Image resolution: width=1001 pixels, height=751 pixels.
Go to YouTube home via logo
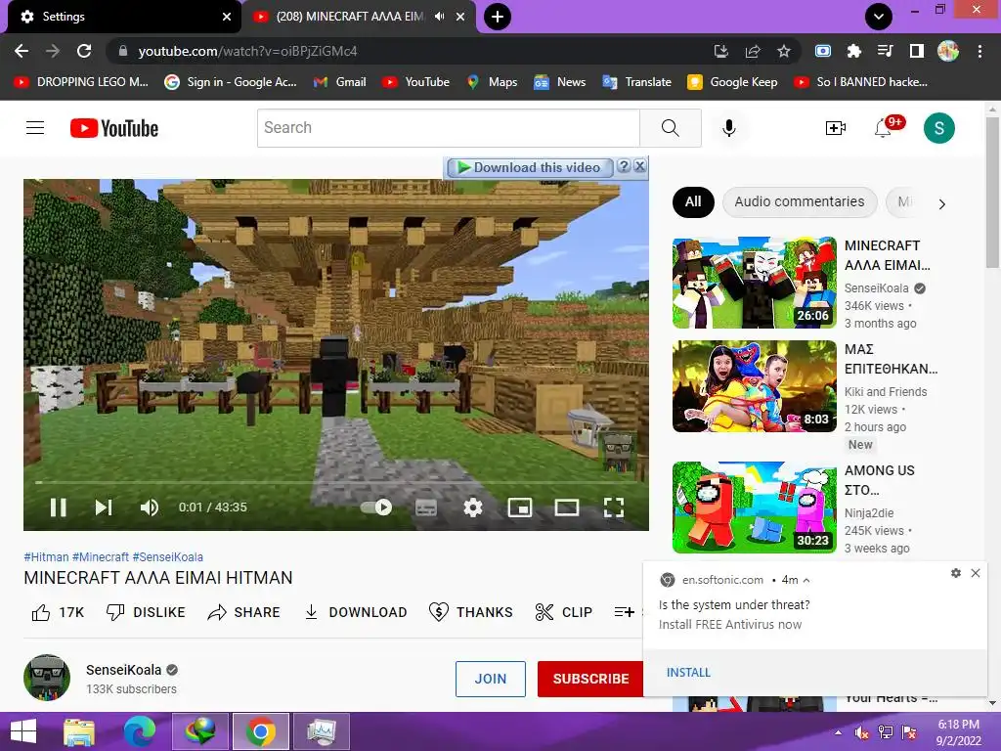(114, 128)
